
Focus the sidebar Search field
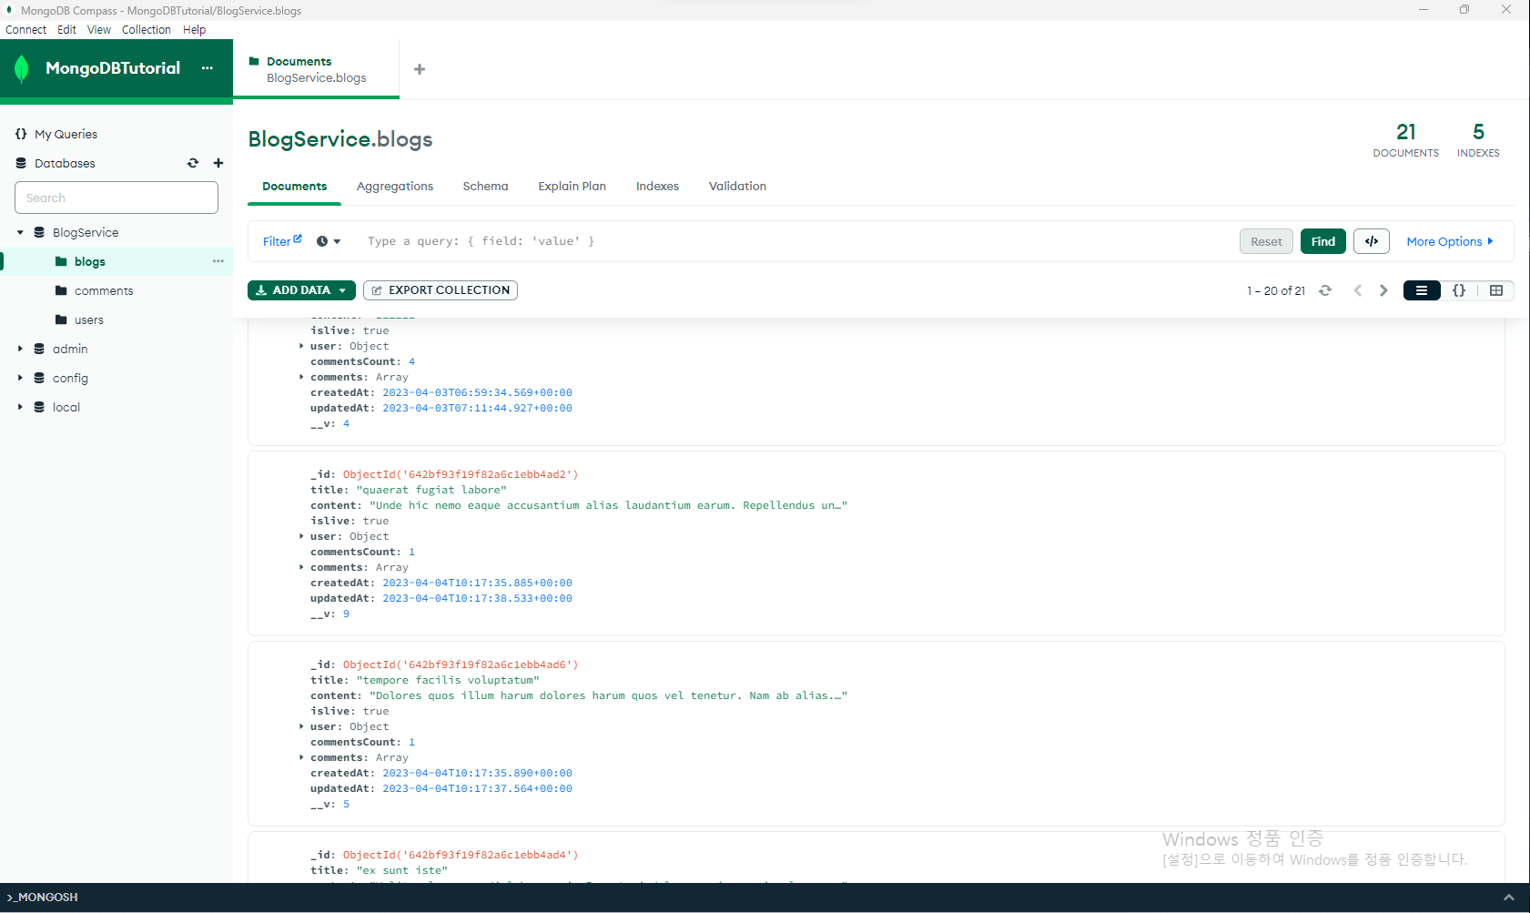(x=117, y=198)
